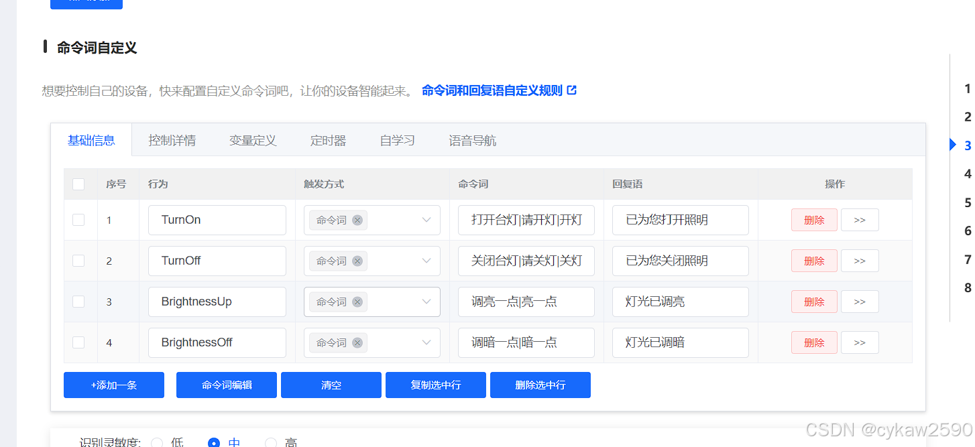Expand trigger dropdown arrow in TurnOn row
This screenshot has height=447, width=975.
426,220
